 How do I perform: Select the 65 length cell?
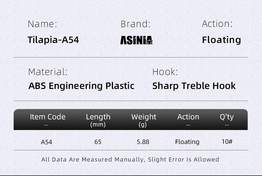coord(98,142)
